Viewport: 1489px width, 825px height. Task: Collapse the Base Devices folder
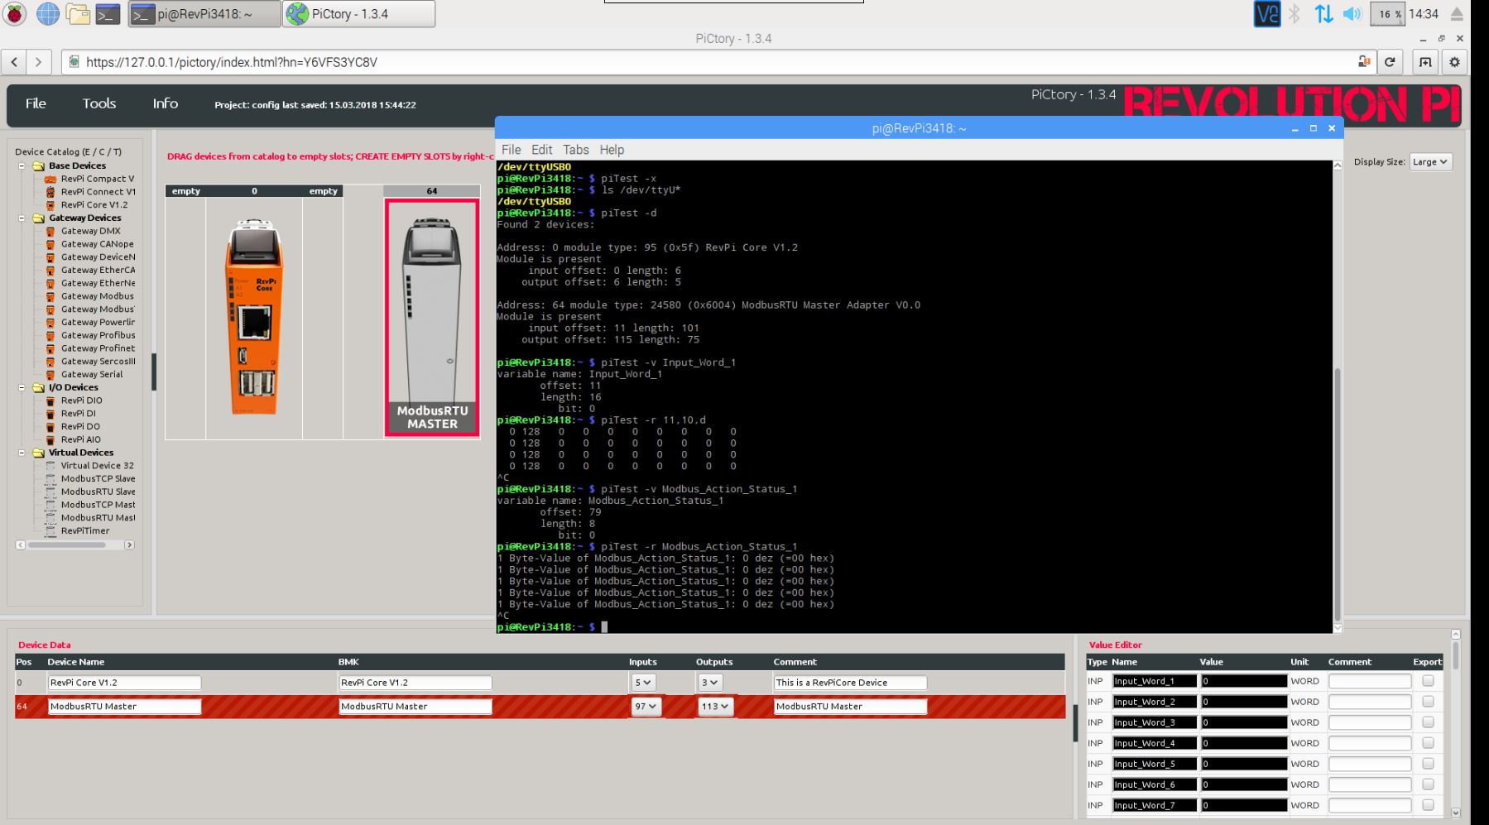click(22, 166)
